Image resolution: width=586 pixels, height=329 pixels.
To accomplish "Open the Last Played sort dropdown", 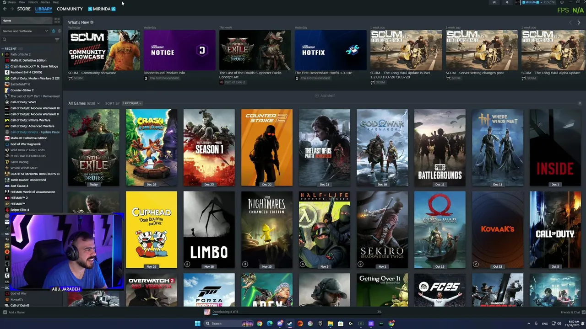I will click(x=132, y=103).
